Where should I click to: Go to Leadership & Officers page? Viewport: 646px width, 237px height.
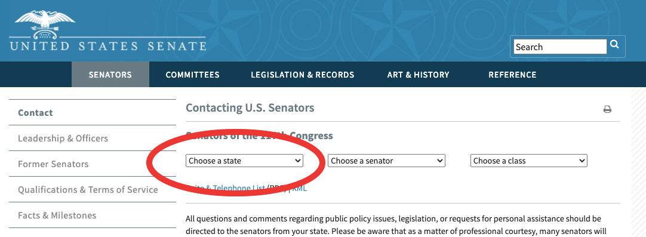click(x=63, y=138)
